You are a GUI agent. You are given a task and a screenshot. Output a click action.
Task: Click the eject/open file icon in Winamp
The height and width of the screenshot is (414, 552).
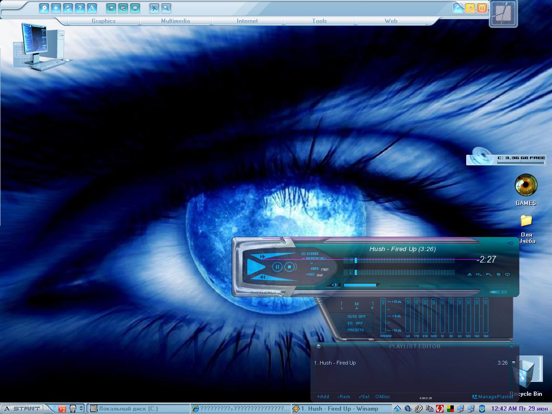coord(470,275)
